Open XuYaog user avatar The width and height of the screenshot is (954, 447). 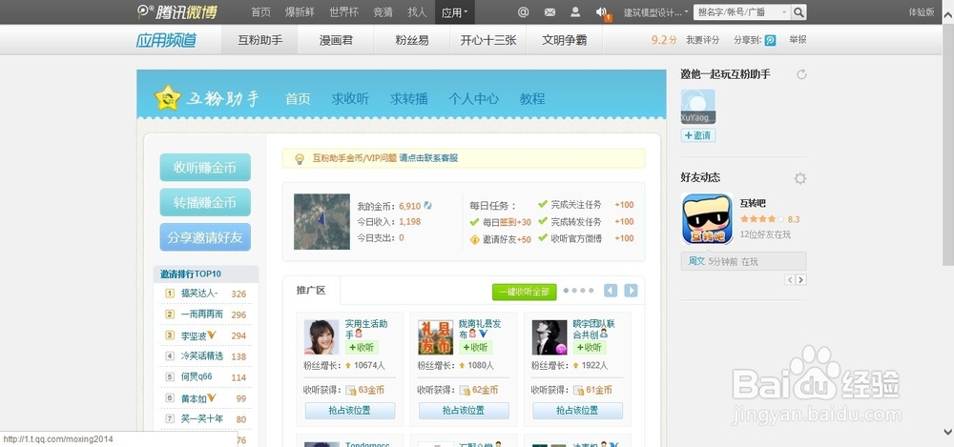click(x=698, y=107)
